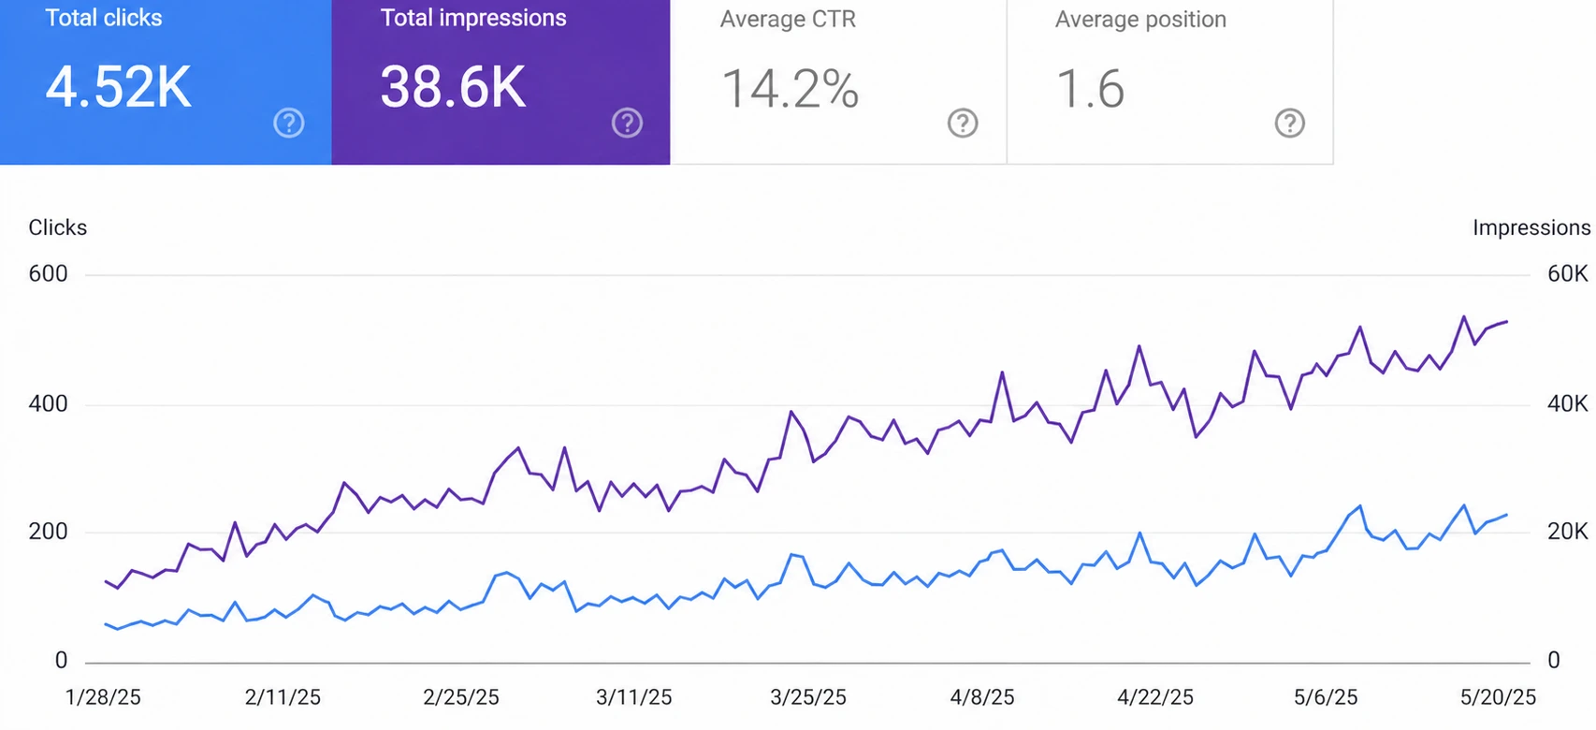Click the 5/6/25 date label
This screenshot has width=1596, height=730.
[1326, 697]
